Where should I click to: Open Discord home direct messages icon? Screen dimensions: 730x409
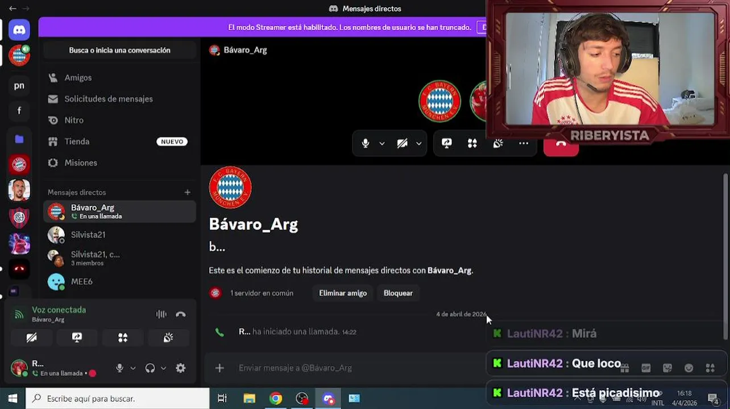19,30
